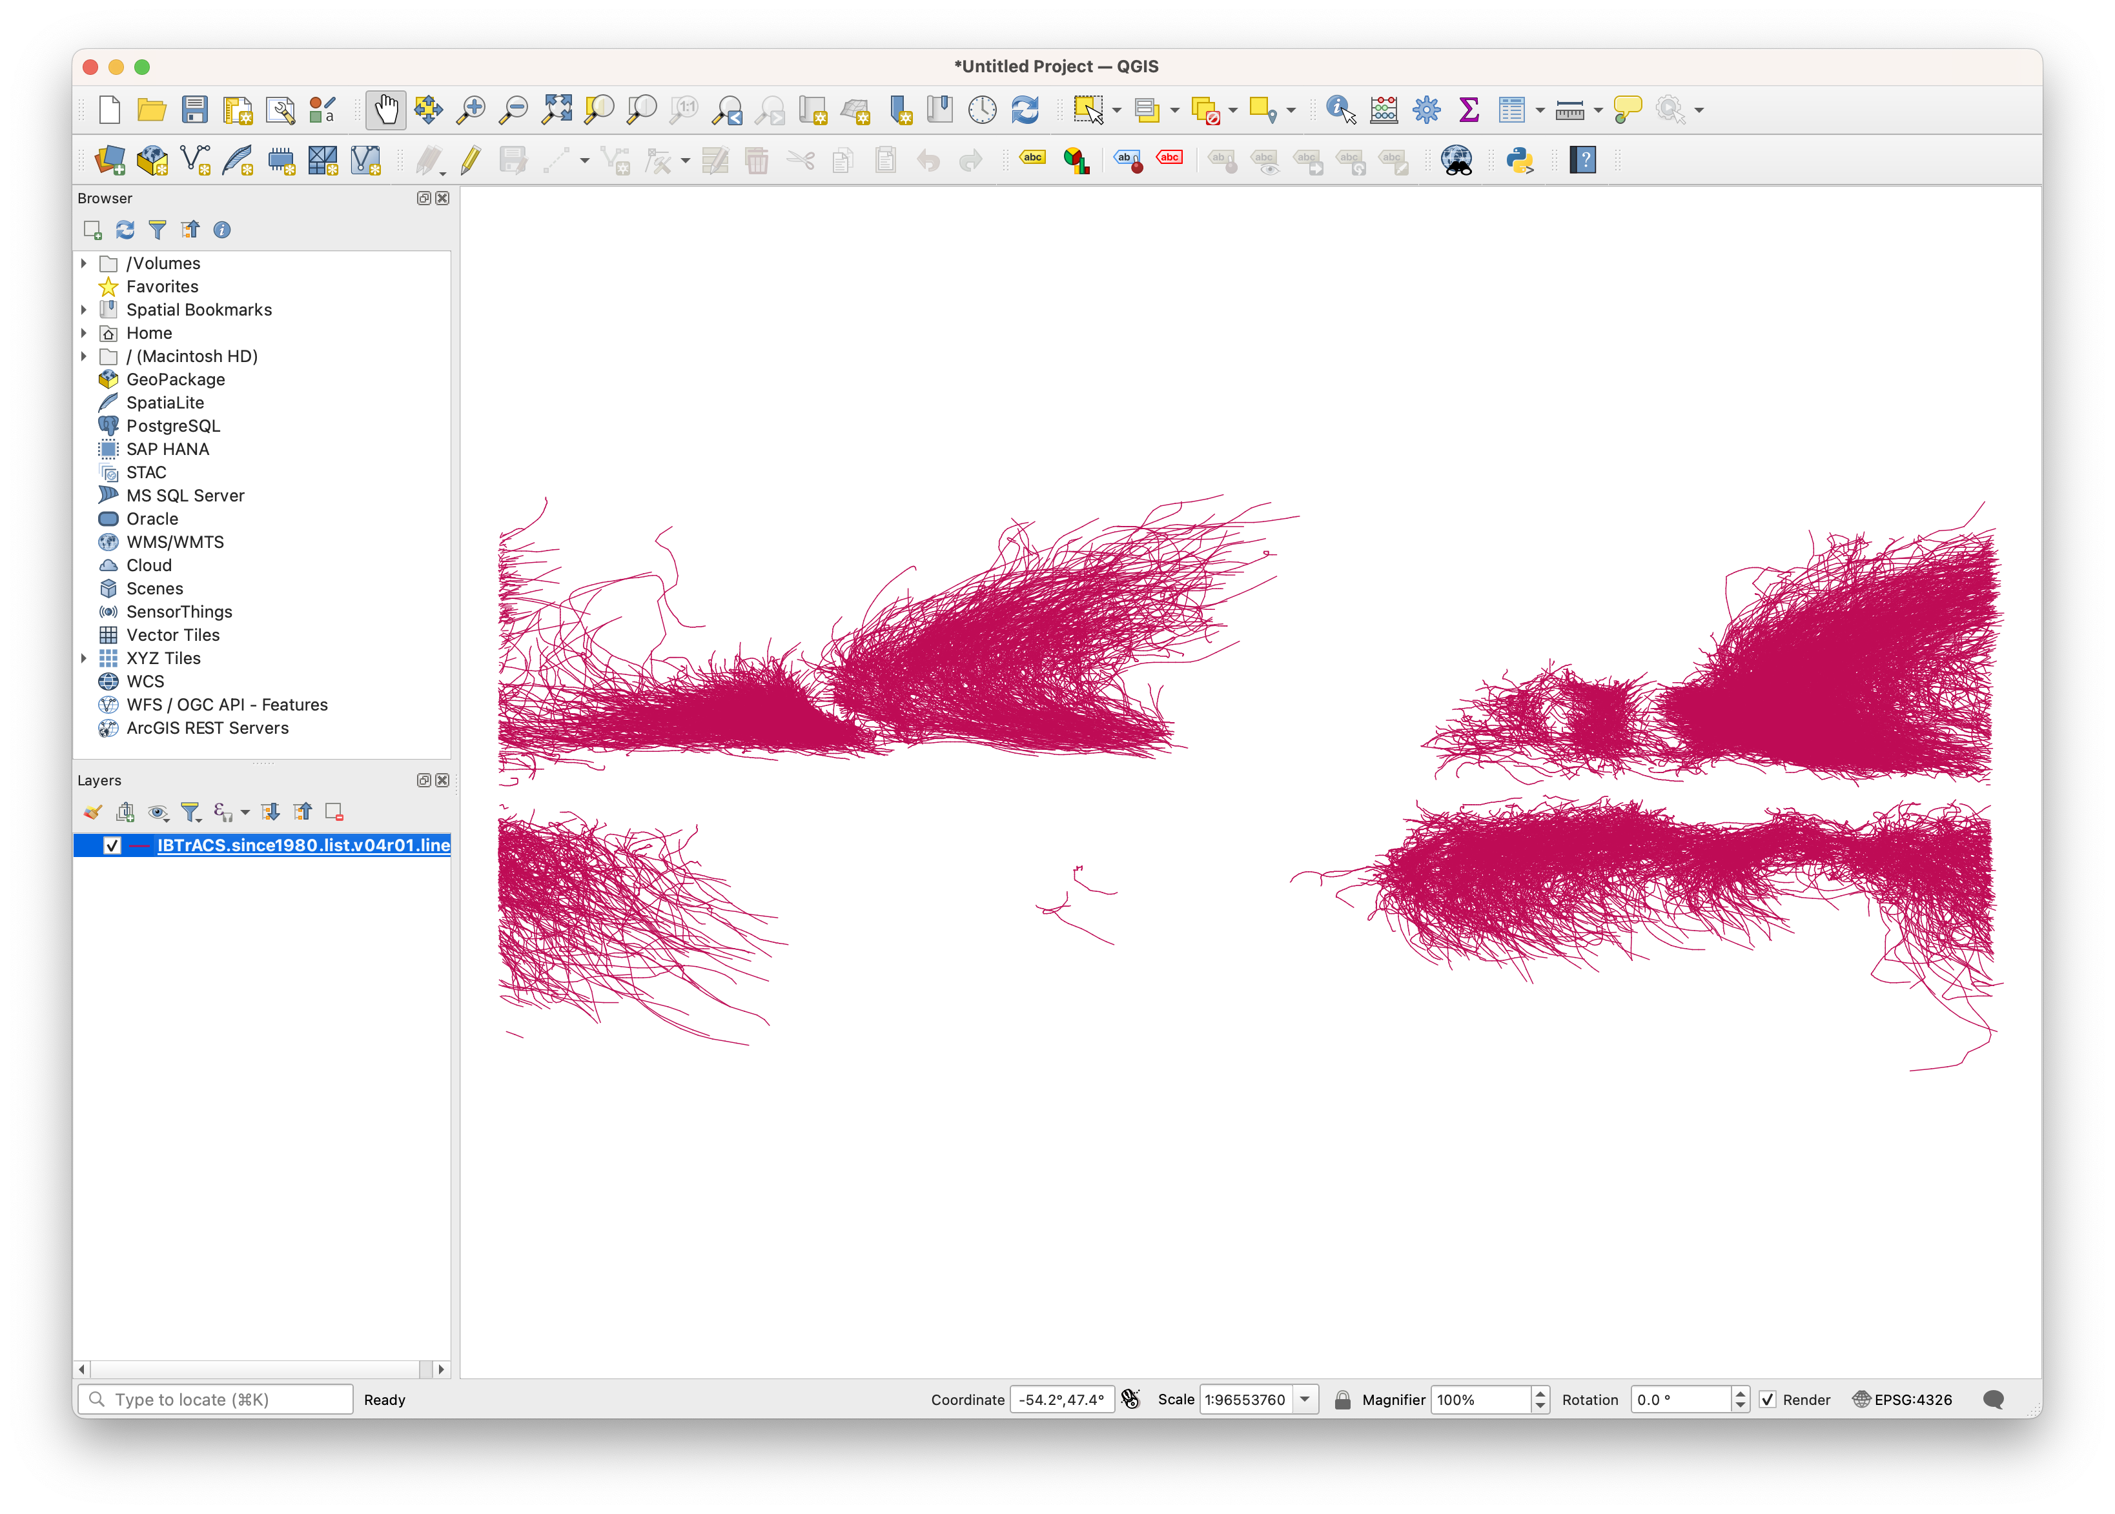Expand the Home tree item
The height and width of the screenshot is (1514, 2115).
[x=84, y=333]
